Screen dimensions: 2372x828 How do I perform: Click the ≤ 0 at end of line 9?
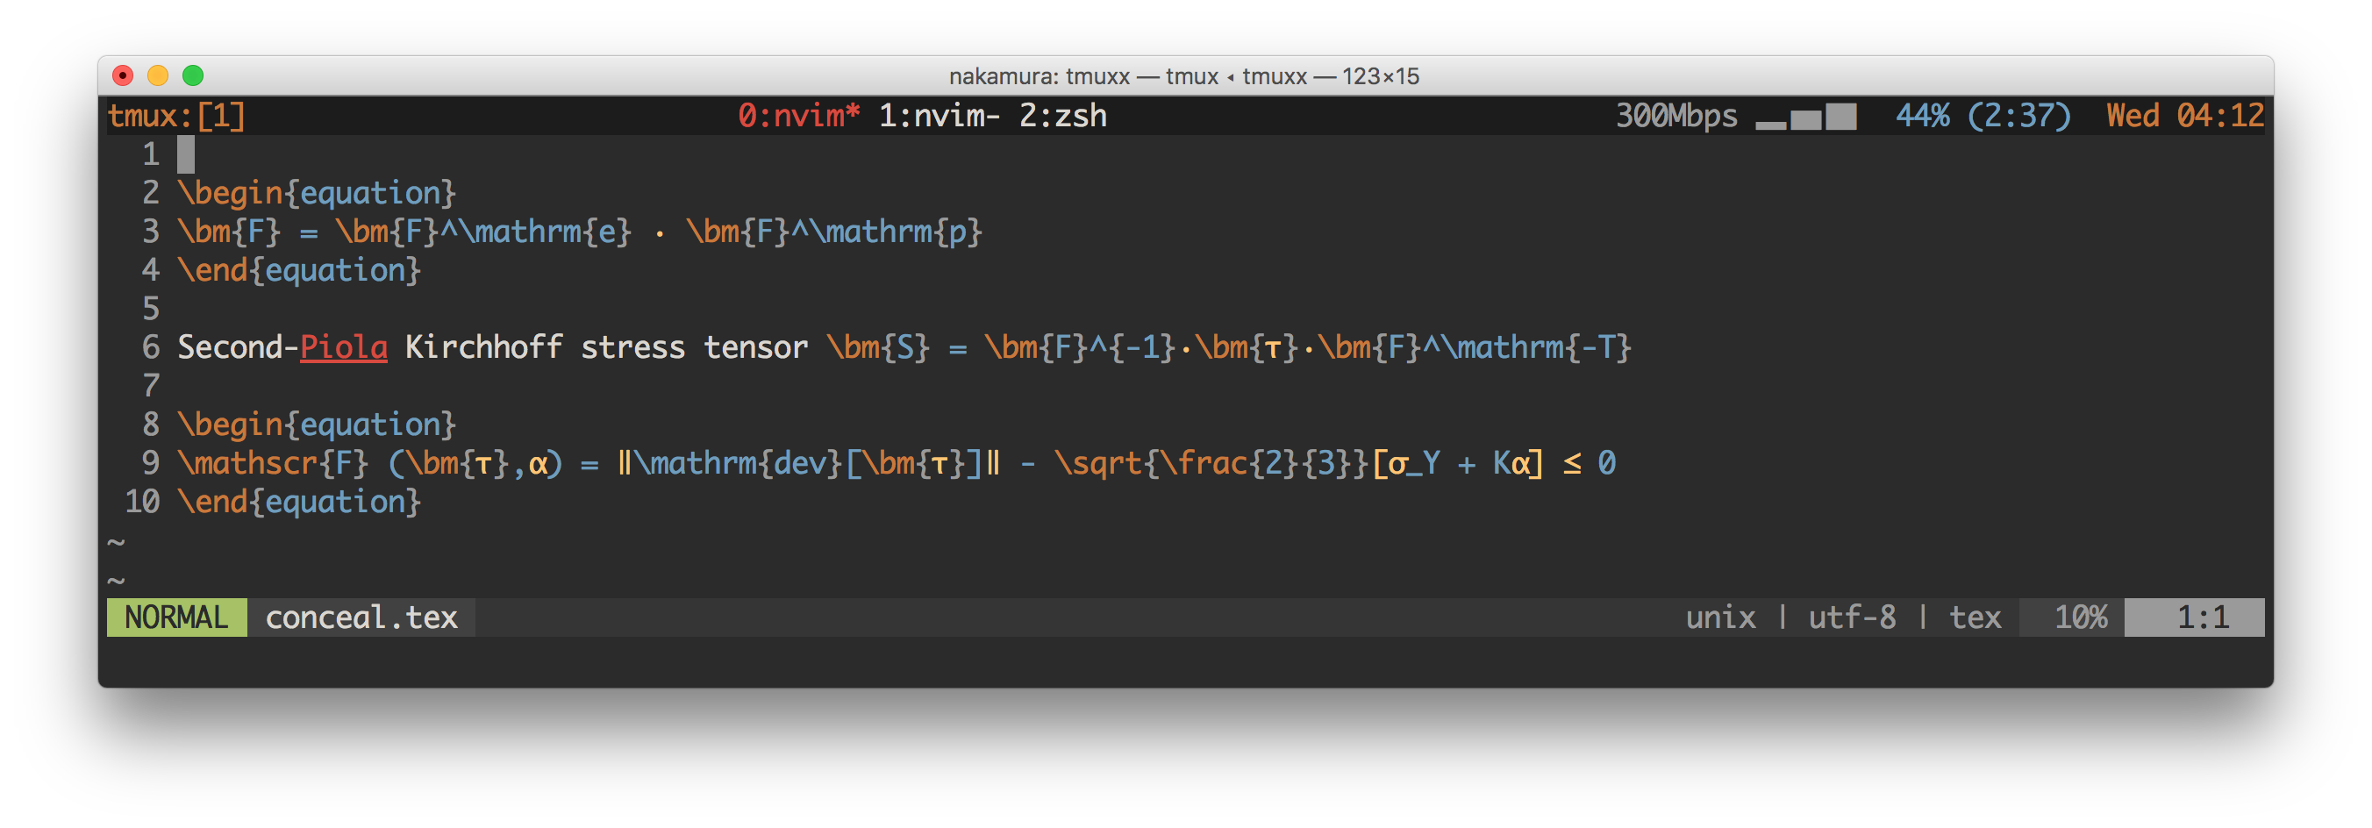tap(1589, 463)
